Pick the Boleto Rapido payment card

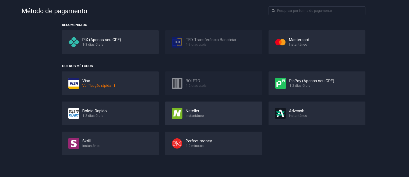pyautogui.click(x=110, y=113)
